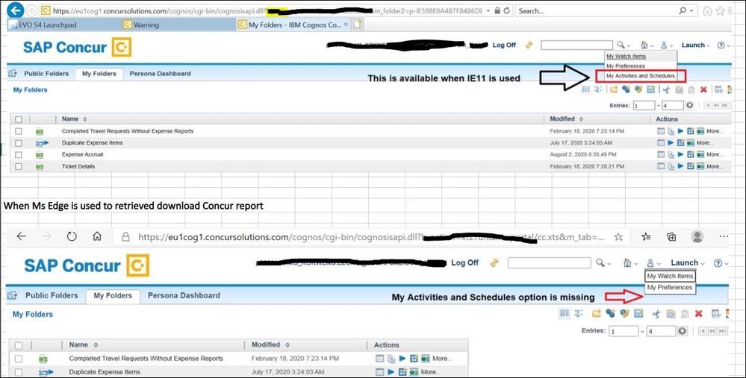The height and width of the screenshot is (378, 746).
Task: Click New Page icon in IE11 Cognos toolbar
Action: click(651, 89)
